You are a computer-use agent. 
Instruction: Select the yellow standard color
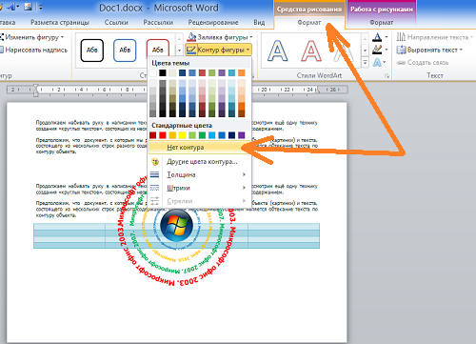(182, 135)
